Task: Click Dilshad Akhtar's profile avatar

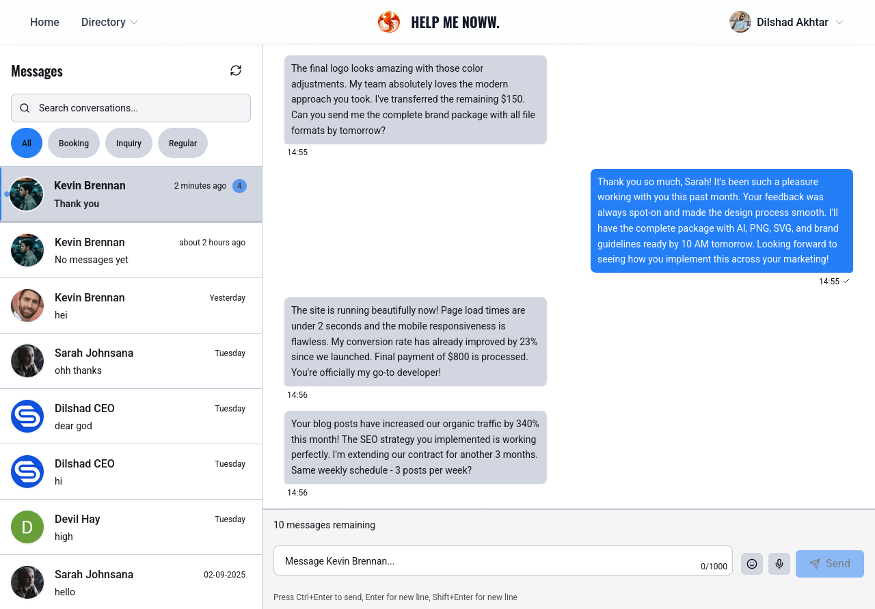Action: pos(740,22)
